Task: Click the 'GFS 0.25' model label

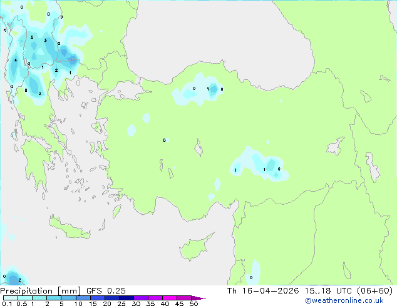Action: 106,291
